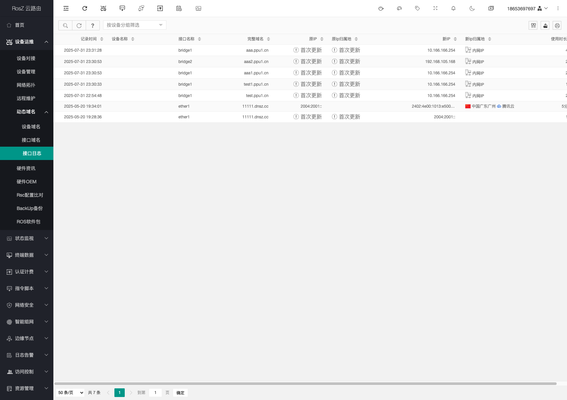Open the device group filter dropdown
Image resolution: width=567 pixels, height=400 pixels.
[134, 25]
